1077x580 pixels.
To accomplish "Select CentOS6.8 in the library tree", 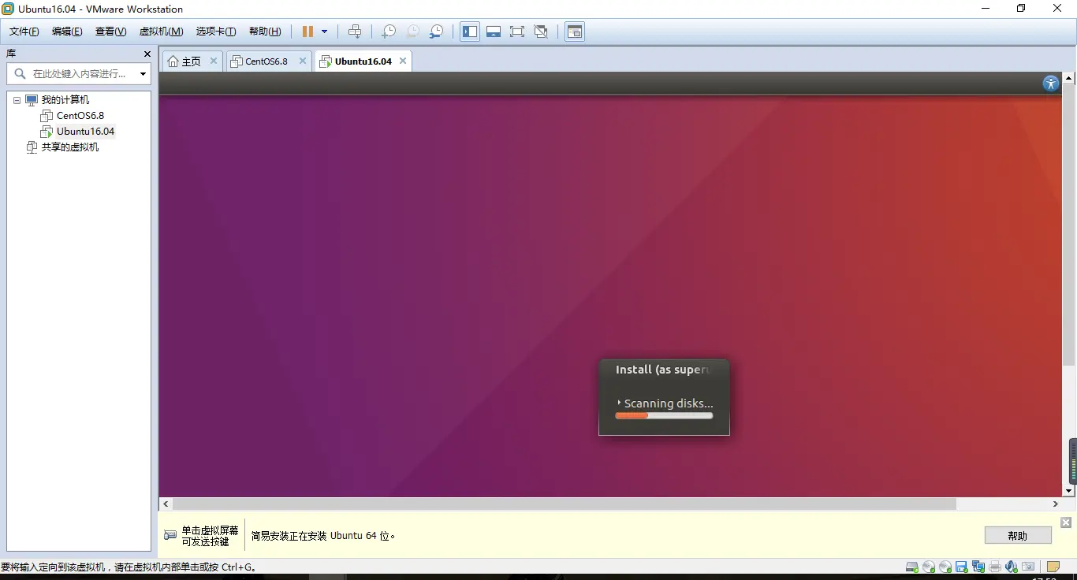I will tap(80, 116).
